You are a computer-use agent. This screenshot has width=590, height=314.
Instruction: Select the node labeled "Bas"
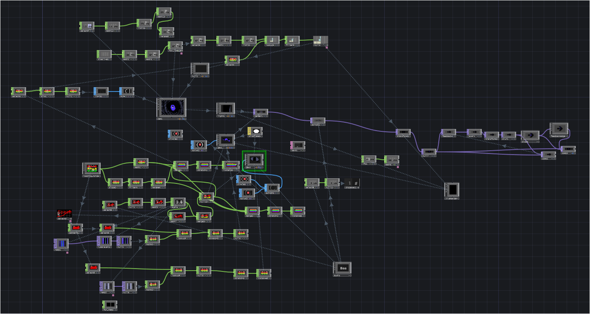[343, 268]
